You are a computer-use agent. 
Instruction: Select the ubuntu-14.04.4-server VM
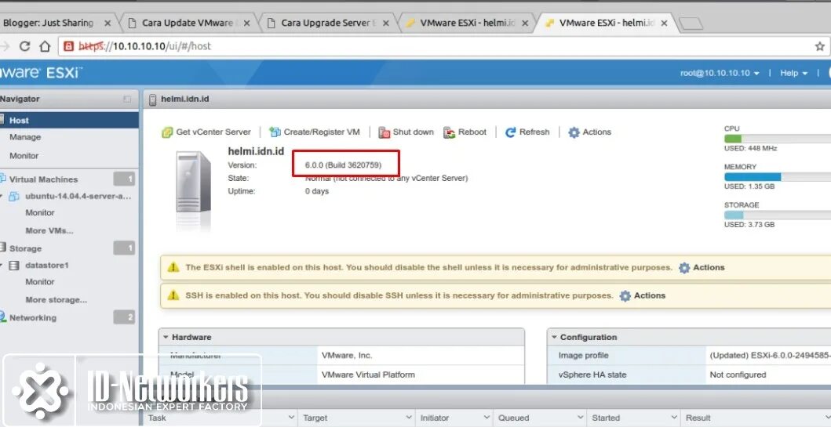click(x=78, y=197)
